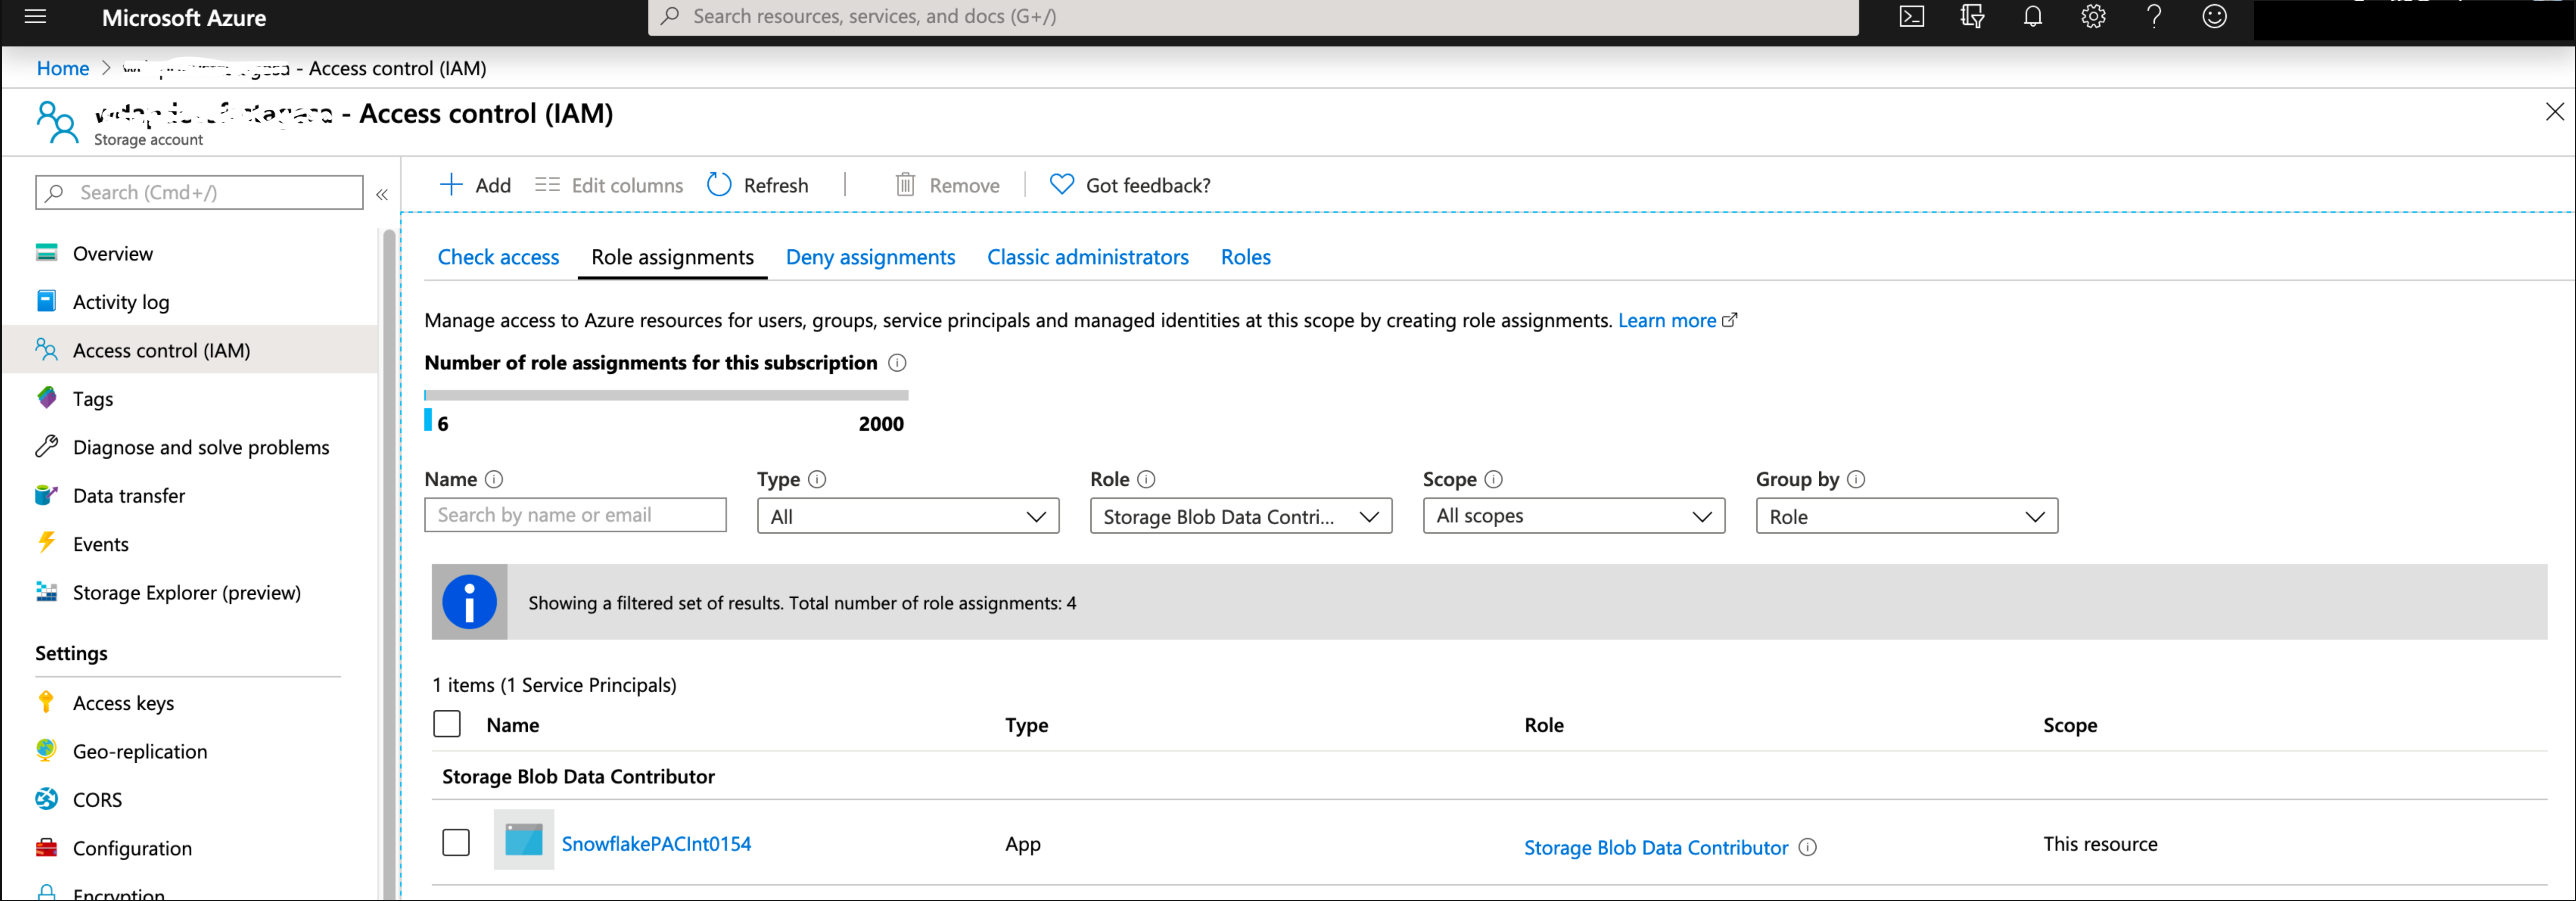Image resolution: width=2576 pixels, height=901 pixels.
Task: Collapse the left sidebar with double chevron
Action: [x=382, y=195]
